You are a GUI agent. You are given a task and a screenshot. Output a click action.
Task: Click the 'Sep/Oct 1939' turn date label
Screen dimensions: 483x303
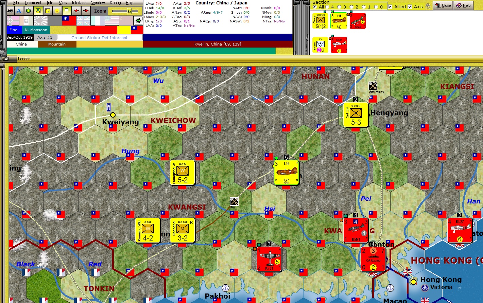click(x=20, y=37)
